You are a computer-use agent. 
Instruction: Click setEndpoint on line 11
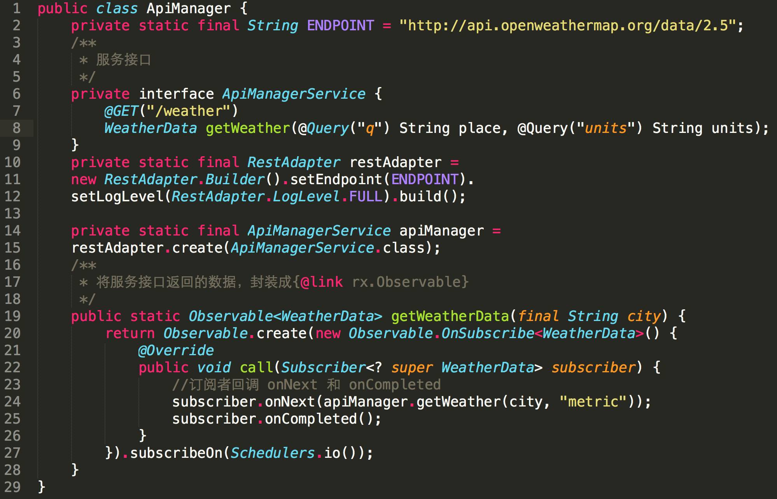[x=336, y=180]
